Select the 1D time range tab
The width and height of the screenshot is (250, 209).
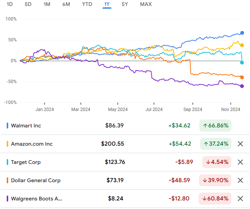coord(10,4)
